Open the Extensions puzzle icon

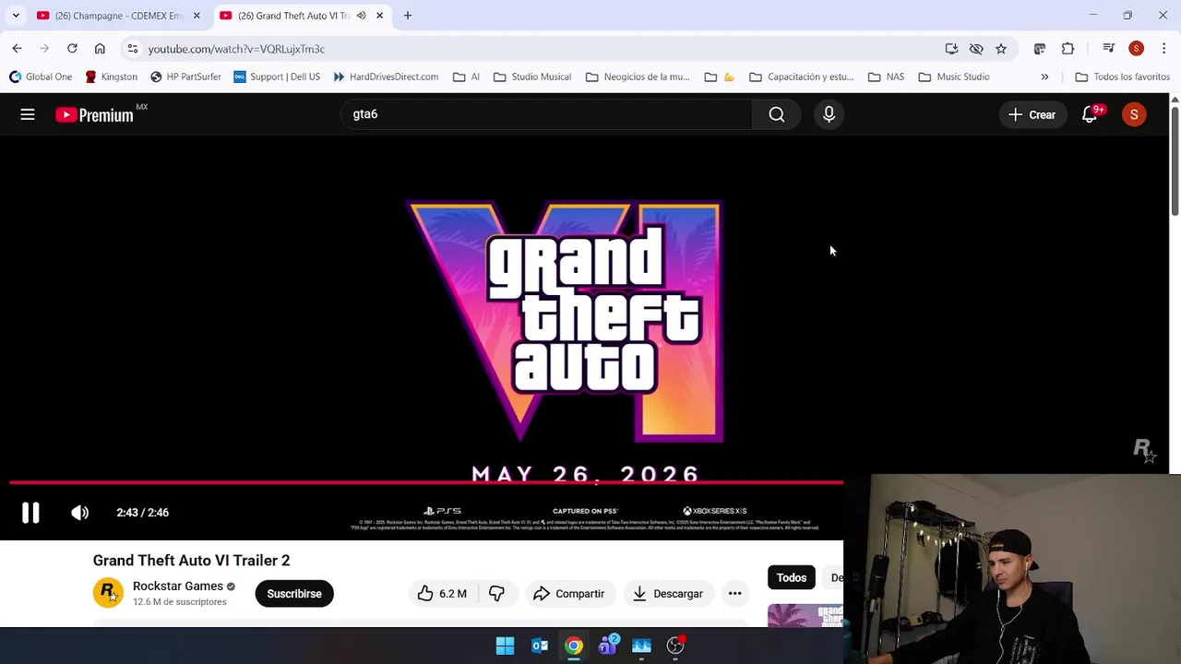[1068, 49]
